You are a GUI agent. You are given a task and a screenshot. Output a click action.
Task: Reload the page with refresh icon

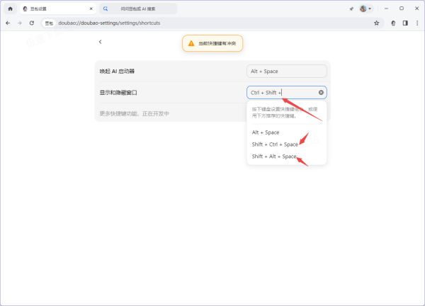pos(33,23)
